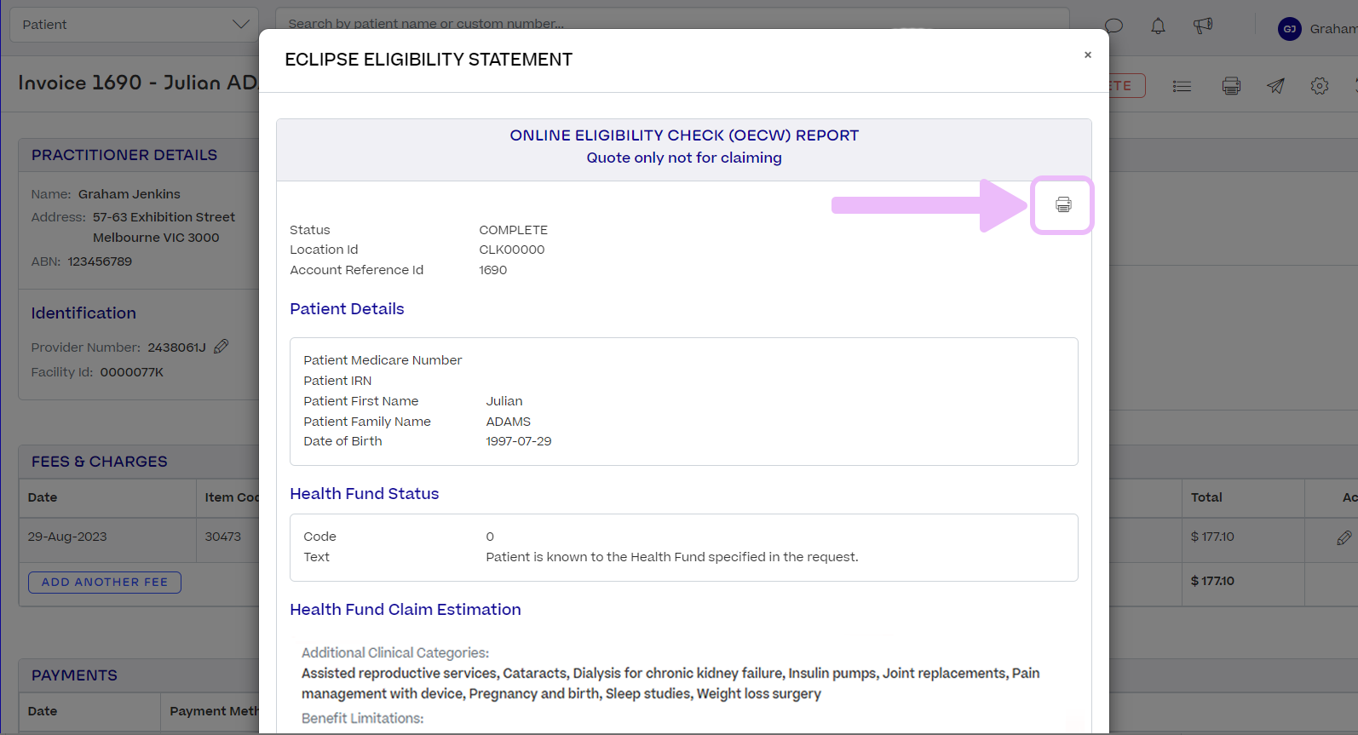
Task: Select the Health Fund Claim Estimation heading
Action: pyautogui.click(x=406, y=610)
